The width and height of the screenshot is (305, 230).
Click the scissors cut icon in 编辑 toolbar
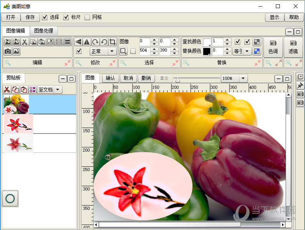[x=24, y=42]
